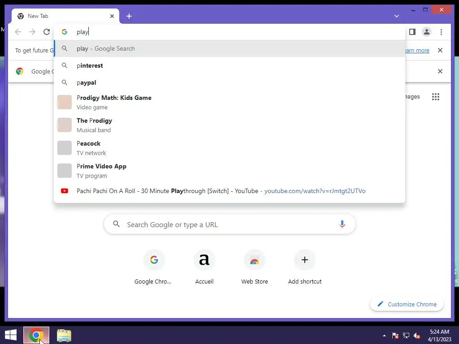Open a new tab with plus button

(x=129, y=16)
